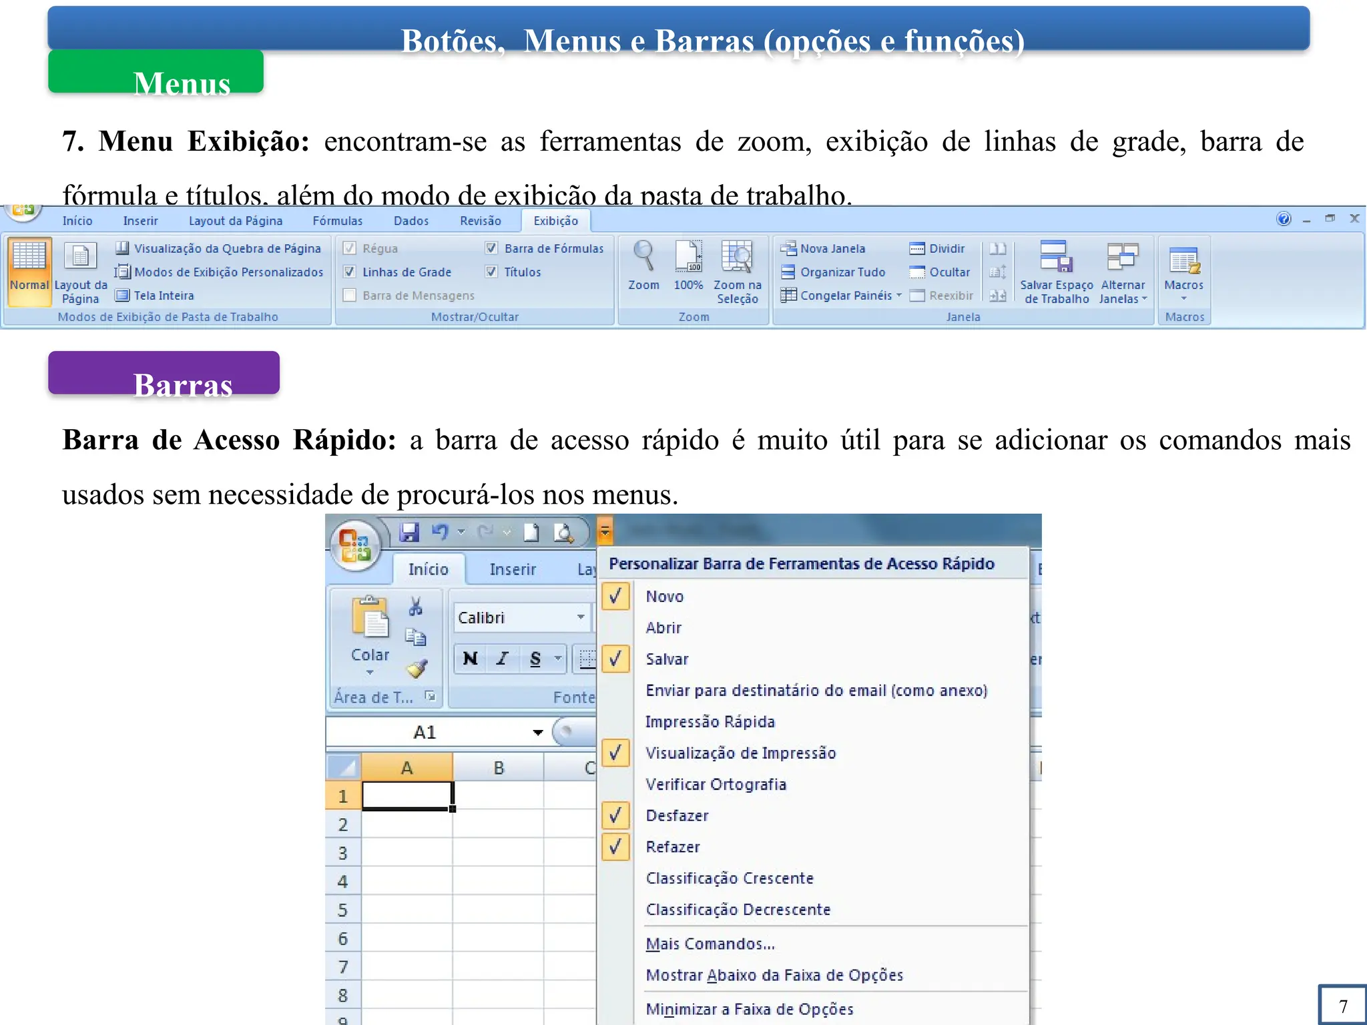
Task: Toggle italic I formatting
Action: pos(502,659)
